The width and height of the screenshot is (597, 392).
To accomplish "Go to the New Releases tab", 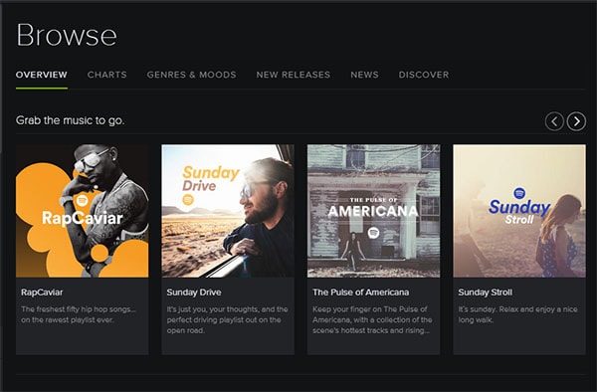I will click(x=294, y=75).
